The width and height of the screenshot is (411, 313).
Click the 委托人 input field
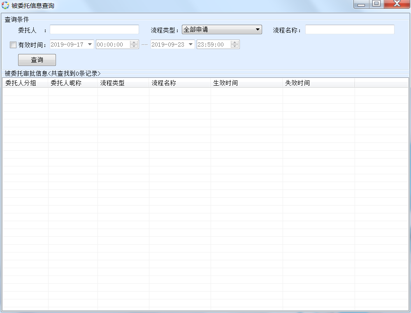tap(94, 30)
